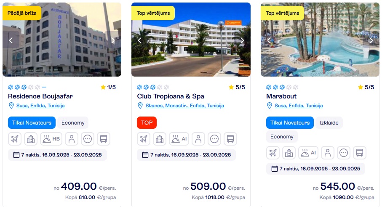Click the airplane icon on Club Tropicana card

pos(144,139)
